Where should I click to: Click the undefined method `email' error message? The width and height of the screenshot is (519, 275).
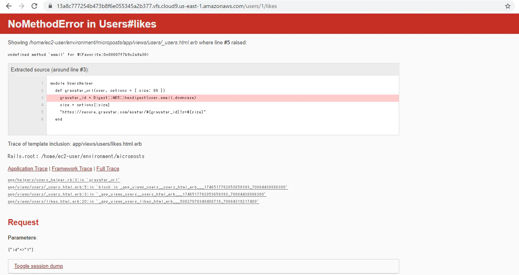(78, 54)
